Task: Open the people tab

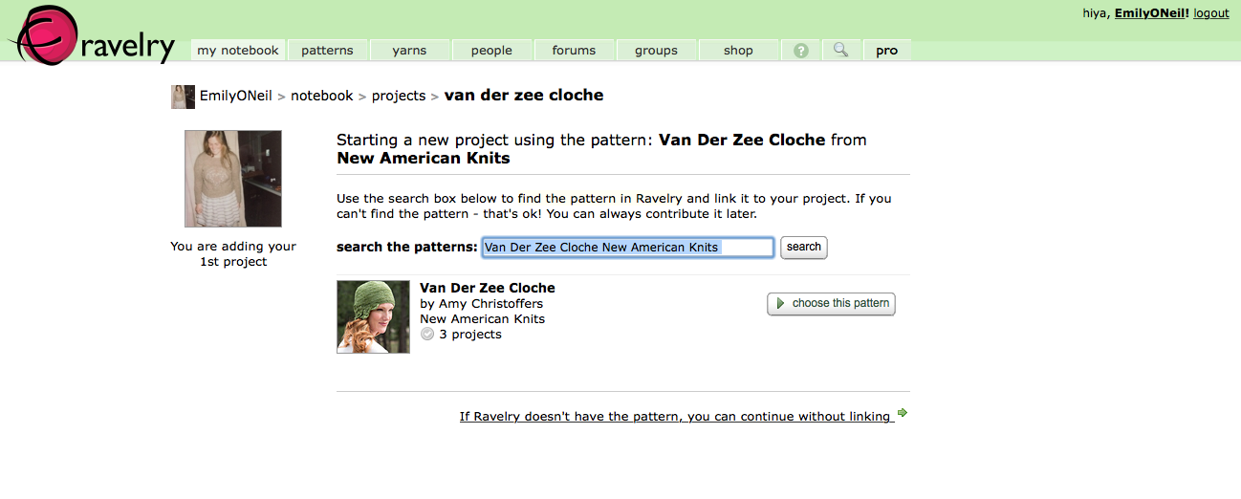Action: click(x=491, y=51)
